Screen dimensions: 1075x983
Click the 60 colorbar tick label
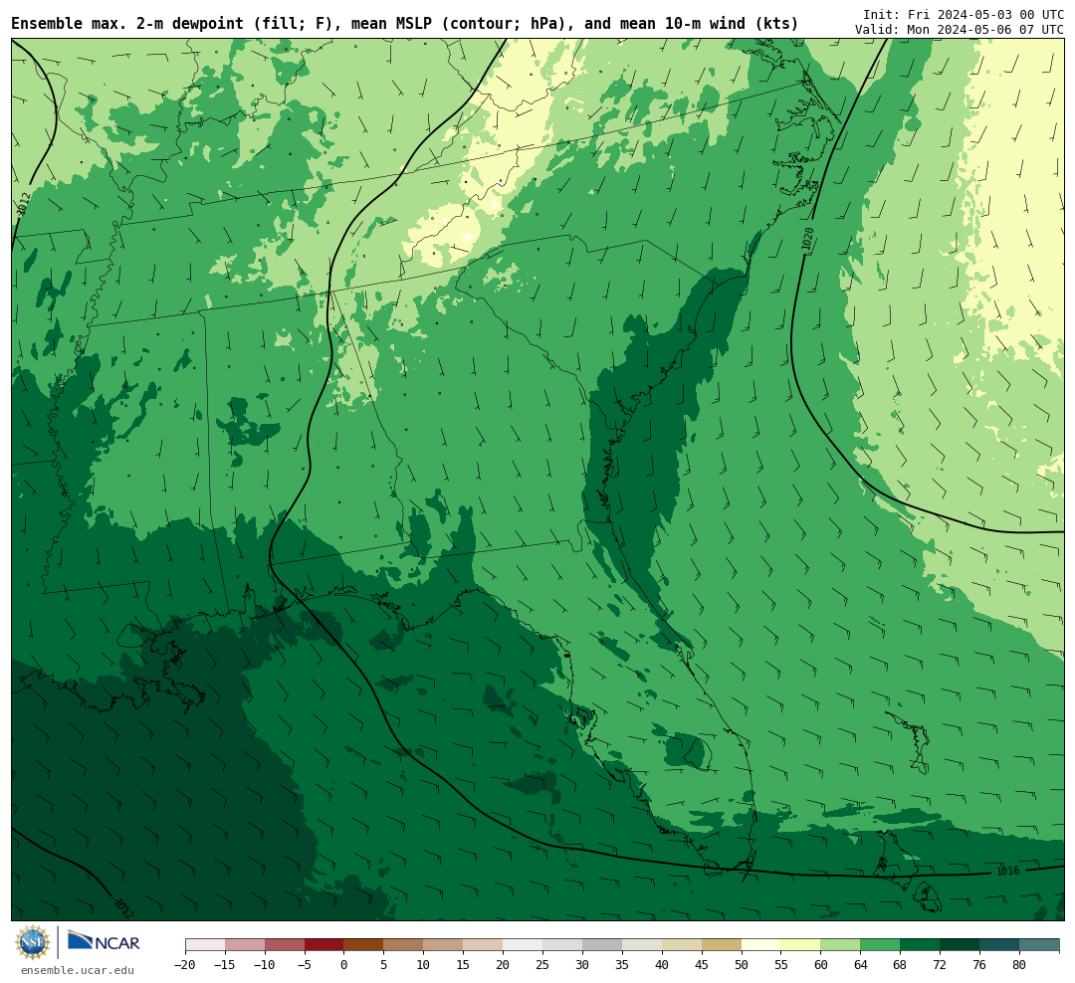(x=821, y=964)
